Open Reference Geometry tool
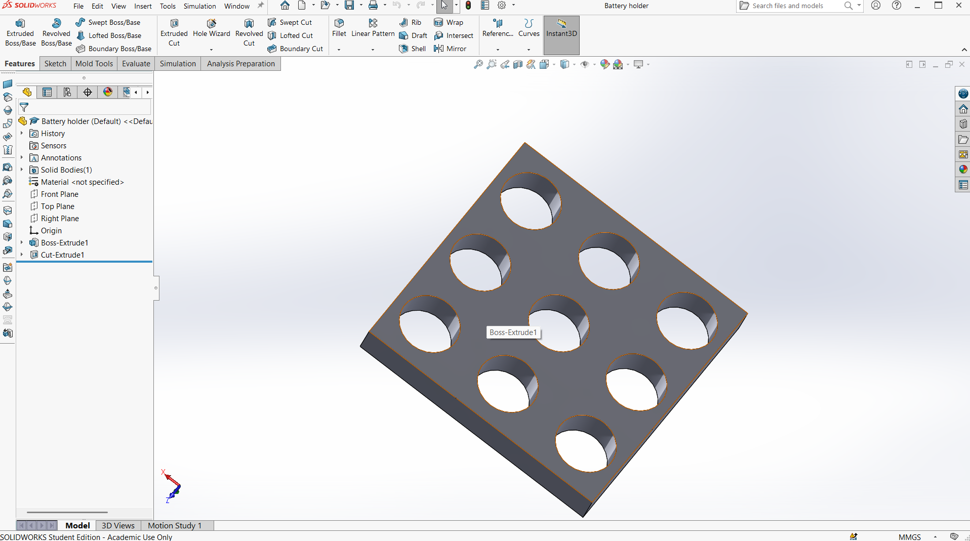The width and height of the screenshot is (970, 541). [498, 28]
